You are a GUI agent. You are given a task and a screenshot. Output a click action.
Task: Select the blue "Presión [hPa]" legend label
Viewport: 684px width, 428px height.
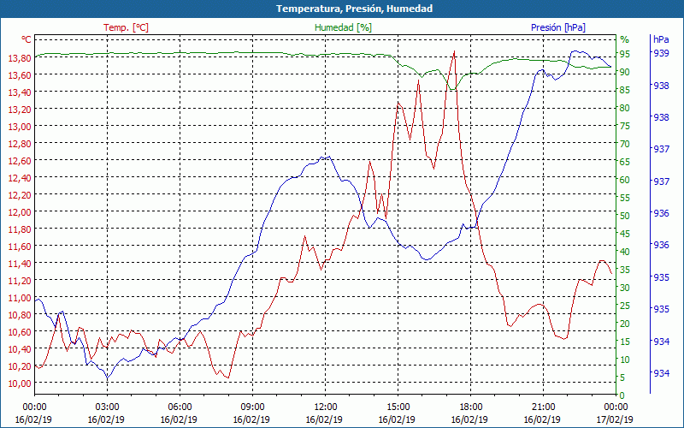(558, 27)
